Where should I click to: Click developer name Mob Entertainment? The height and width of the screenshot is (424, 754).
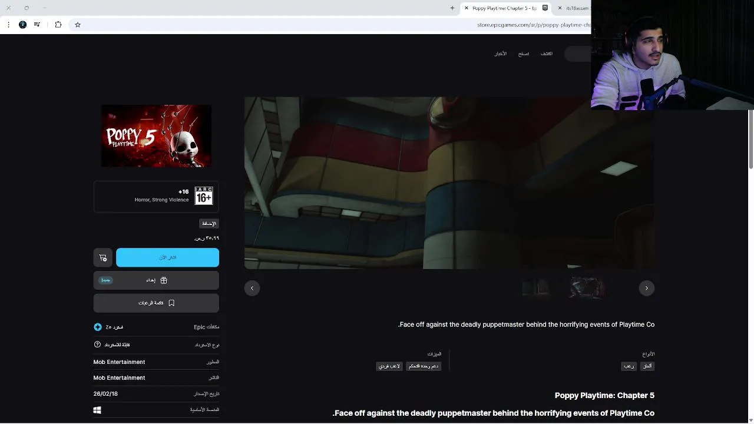click(119, 362)
